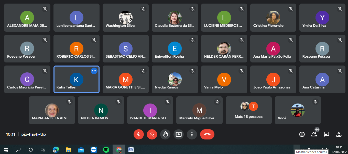Click muted mic icon on Vania Melo tile
This screenshot has height=154, width=348.
pos(242,71)
